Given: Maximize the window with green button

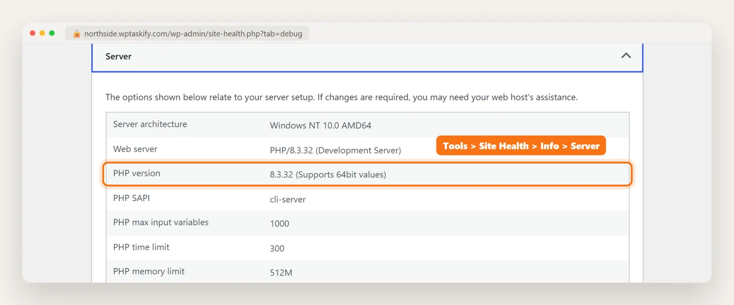Looking at the screenshot, I should 52,33.
